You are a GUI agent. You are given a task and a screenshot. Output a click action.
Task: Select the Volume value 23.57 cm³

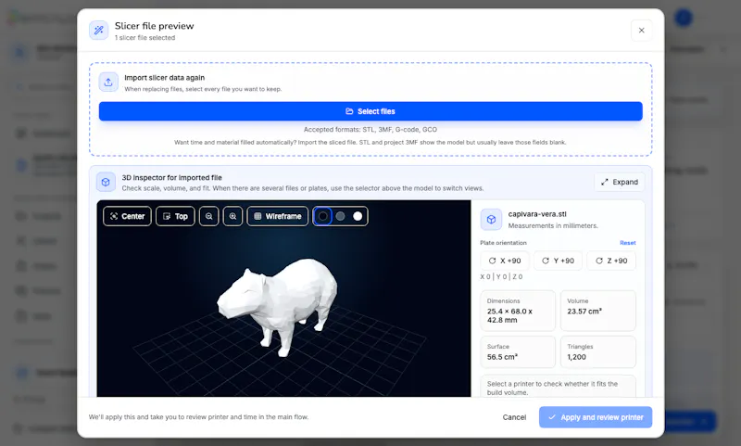click(584, 312)
